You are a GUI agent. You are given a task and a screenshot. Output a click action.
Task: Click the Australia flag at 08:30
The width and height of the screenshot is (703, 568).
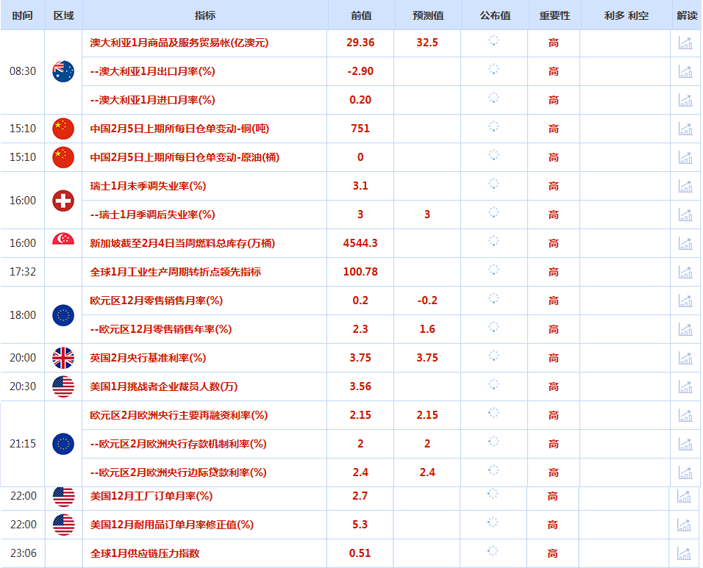point(63,71)
